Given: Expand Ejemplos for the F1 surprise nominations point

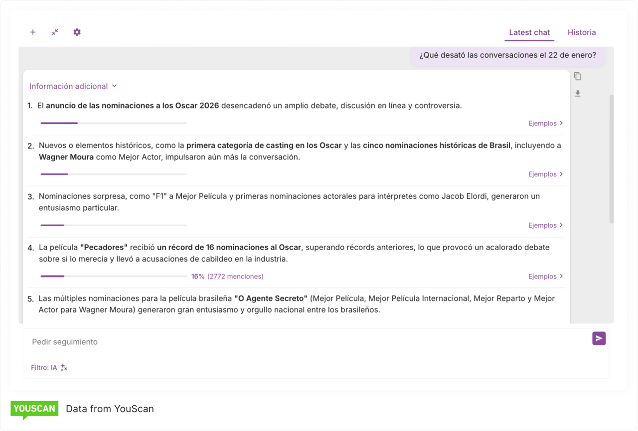Looking at the screenshot, I should [545, 225].
